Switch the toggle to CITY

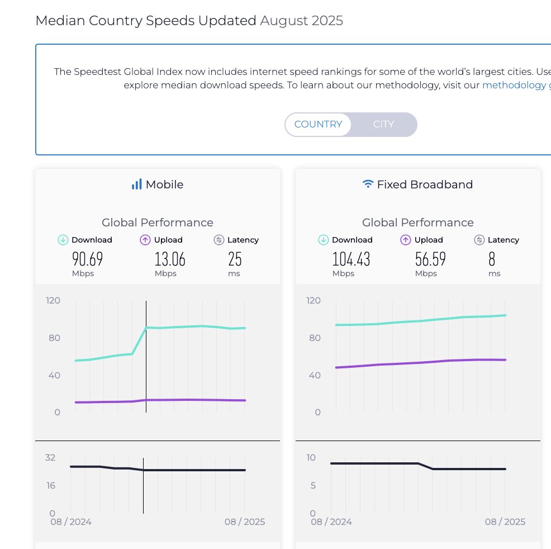tap(383, 124)
